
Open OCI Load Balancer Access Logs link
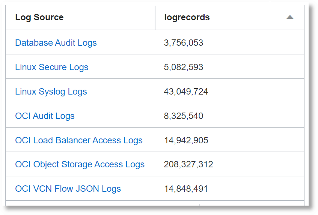click(79, 140)
